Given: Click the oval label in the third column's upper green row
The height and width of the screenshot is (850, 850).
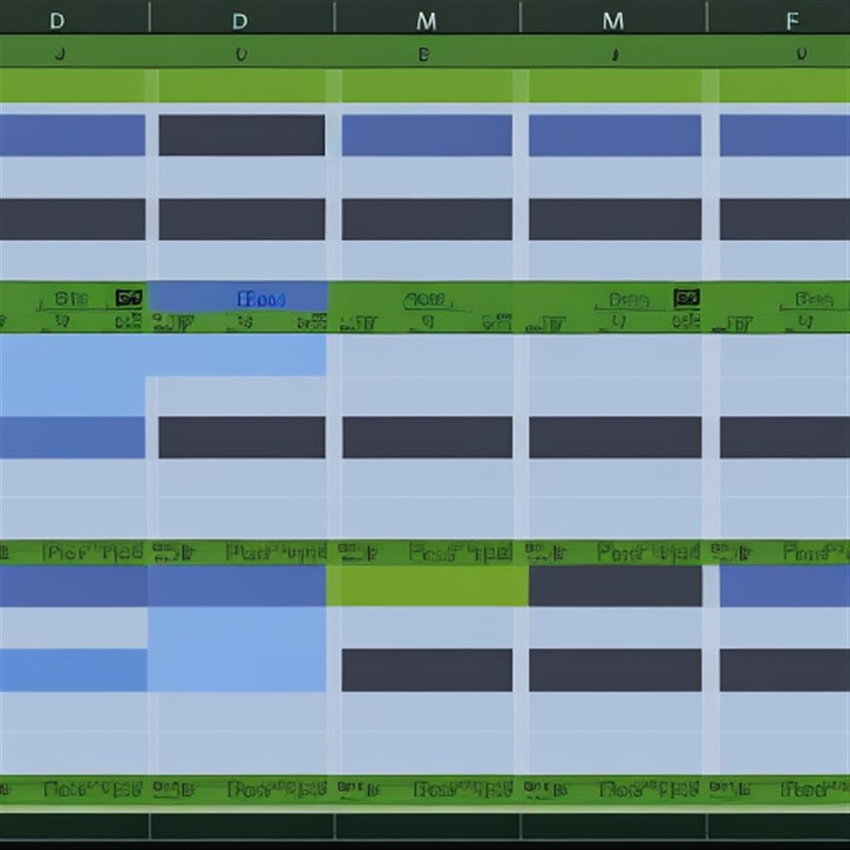Looking at the screenshot, I should [425, 300].
